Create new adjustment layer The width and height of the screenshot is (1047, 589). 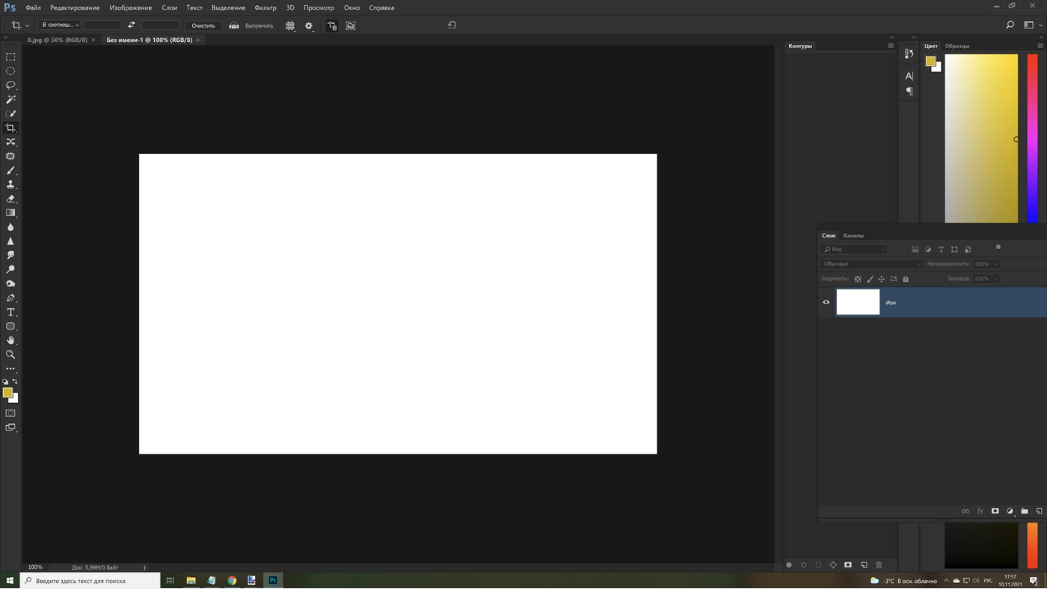click(1010, 511)
